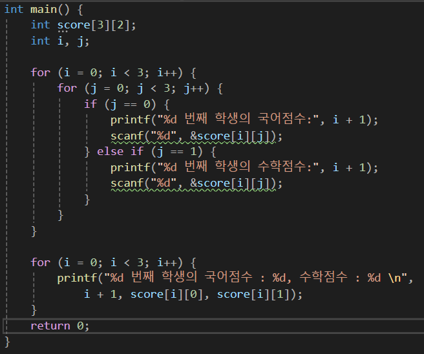Click 'score[i][0]' in the printf arguments

[x=167, y=295]
